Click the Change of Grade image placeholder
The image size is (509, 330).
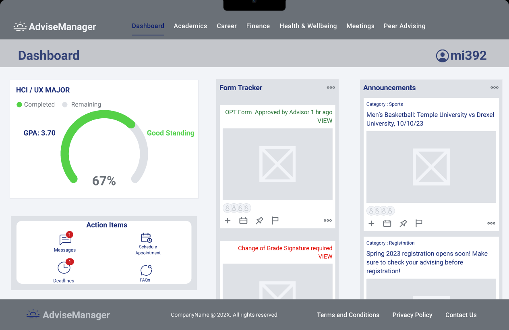277,281
